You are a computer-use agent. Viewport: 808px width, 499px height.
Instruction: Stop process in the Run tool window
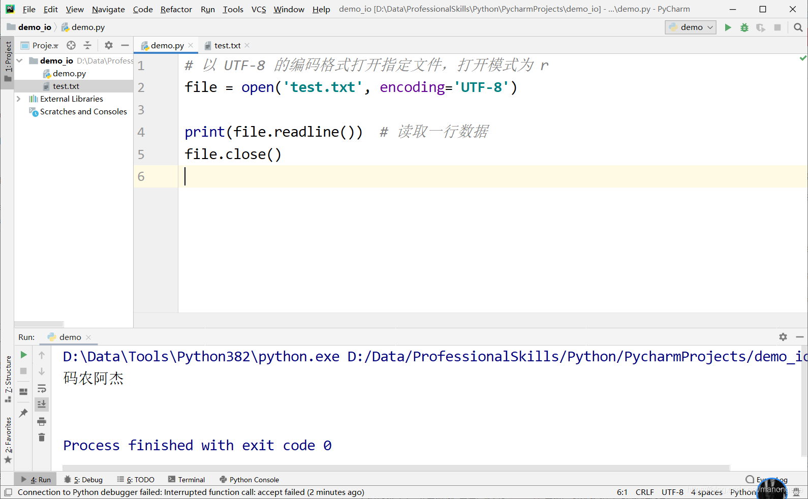[x=23, y=371]
